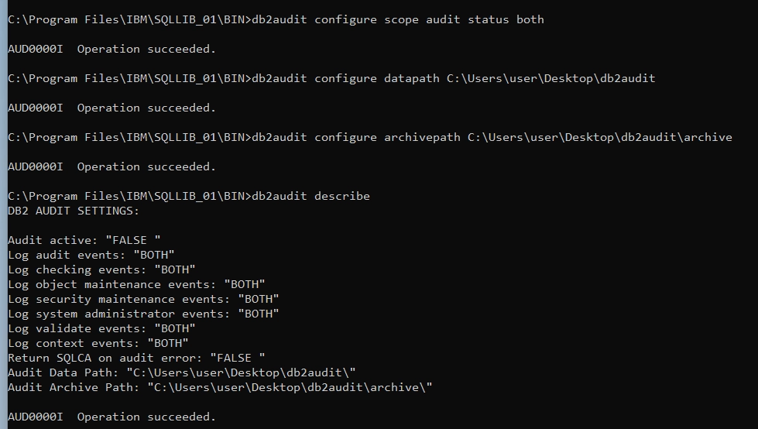Click the "Log validate events" line
The width and height of the screenshot is (758, 429).
coord(101,328)
